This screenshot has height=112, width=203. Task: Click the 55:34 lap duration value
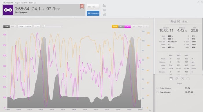pyautogui.click(x=187, y=88)
